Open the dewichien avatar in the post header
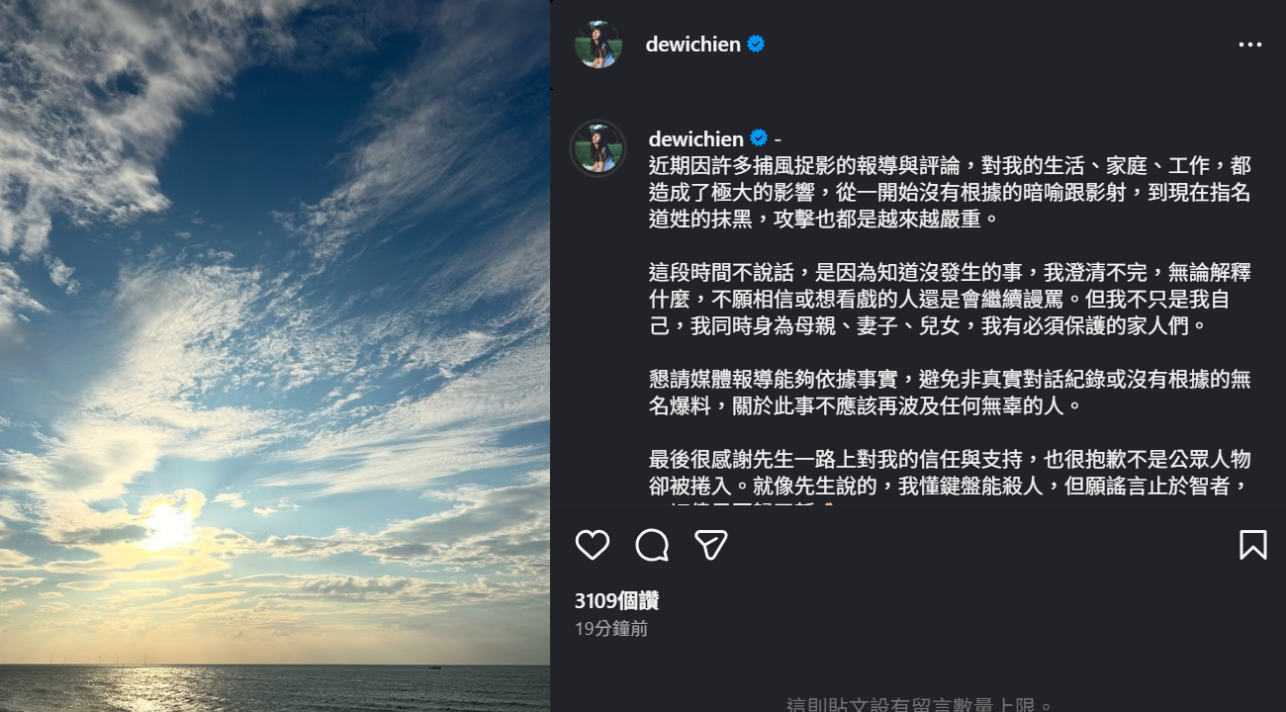 (598, 44)
